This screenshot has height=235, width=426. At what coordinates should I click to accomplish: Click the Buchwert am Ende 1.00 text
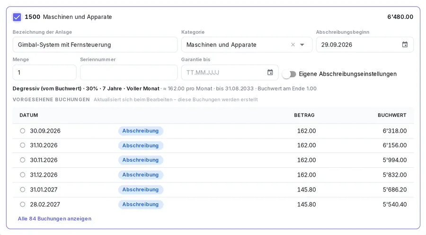coord(287,89)
